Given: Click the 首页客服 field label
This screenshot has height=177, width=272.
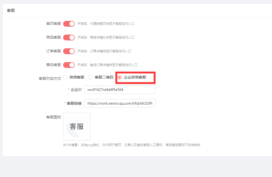Looking at the screenshot, I should coord(54,24).
